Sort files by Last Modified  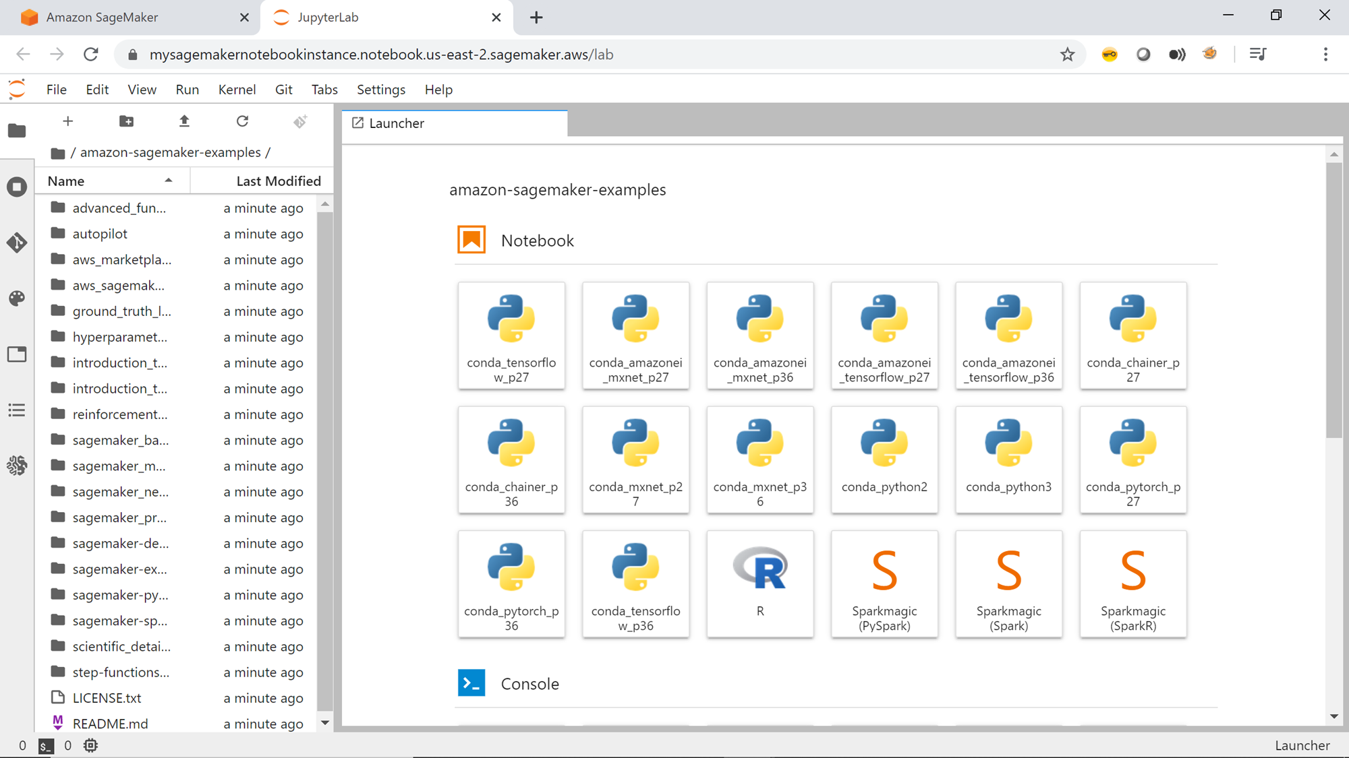pyautogui.click(x=278, y=181)
